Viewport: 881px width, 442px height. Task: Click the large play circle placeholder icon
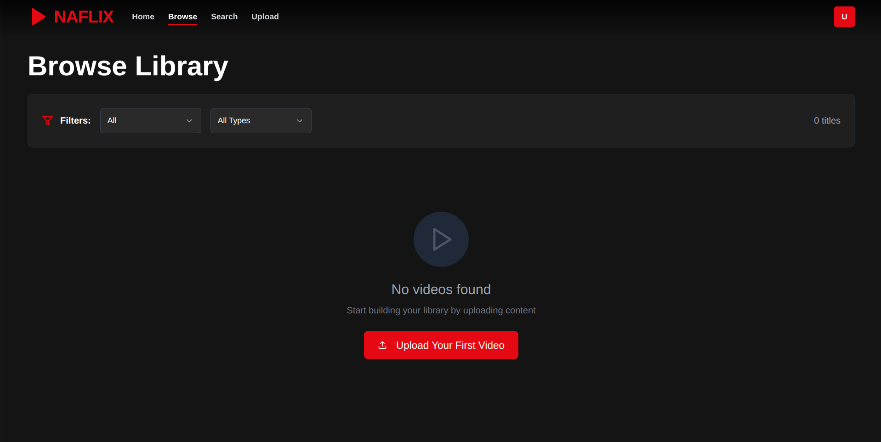point(441,239)
